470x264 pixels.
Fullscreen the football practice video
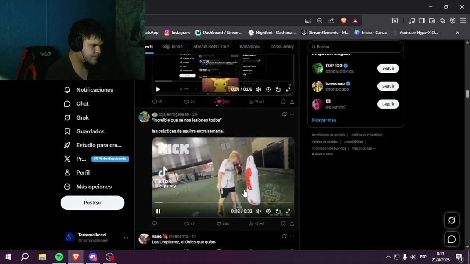(x=288, y=211)
